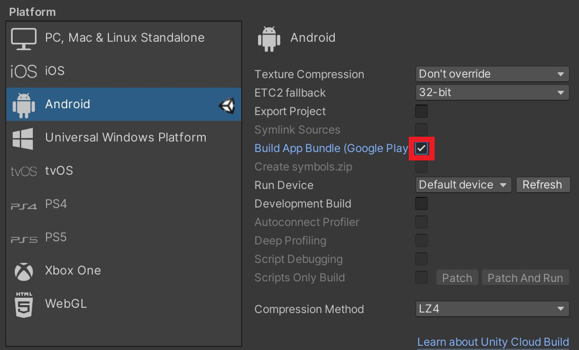This screenshot has width=579, height=350.
Task: Open the Learn about Unity Cloud Build link
Action: (493, 342)
